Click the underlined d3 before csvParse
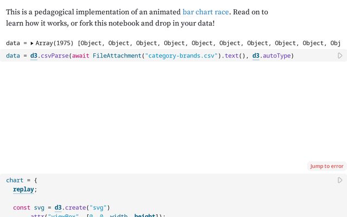 [x=34, y=56]
